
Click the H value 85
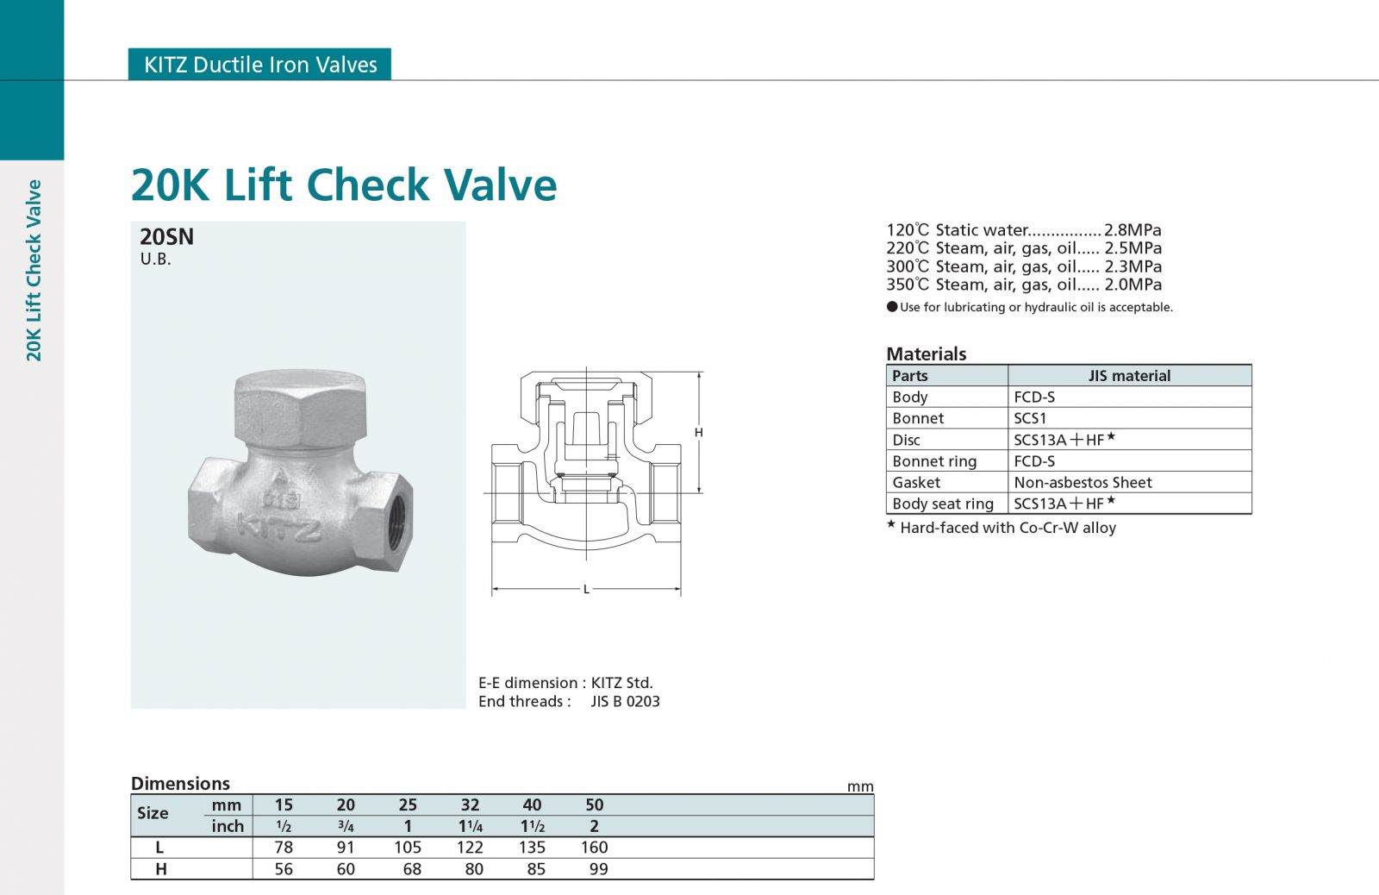pyautogui.click(x=536, y=869)
